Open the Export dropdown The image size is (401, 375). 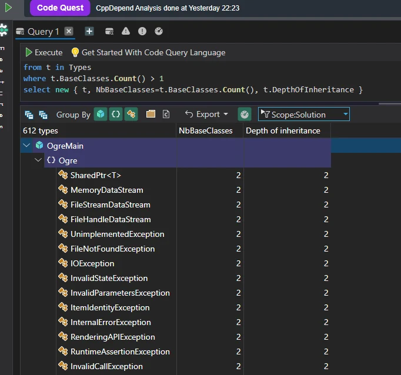206,114
